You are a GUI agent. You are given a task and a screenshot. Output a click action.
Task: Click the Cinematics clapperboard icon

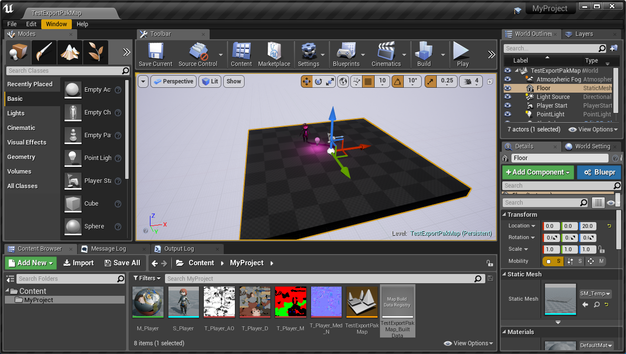(x=386, y=51)
